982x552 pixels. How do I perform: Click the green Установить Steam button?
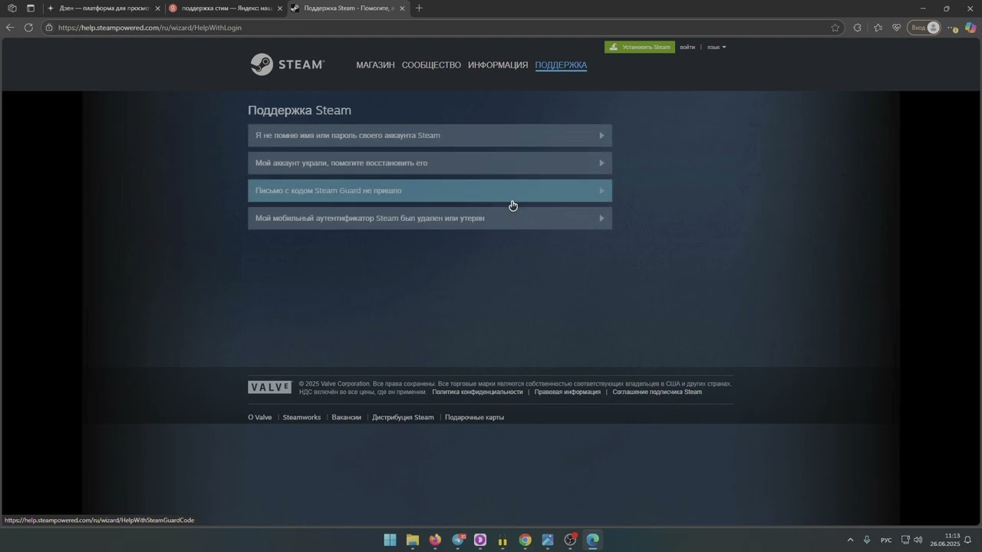(x=640, y=48)
